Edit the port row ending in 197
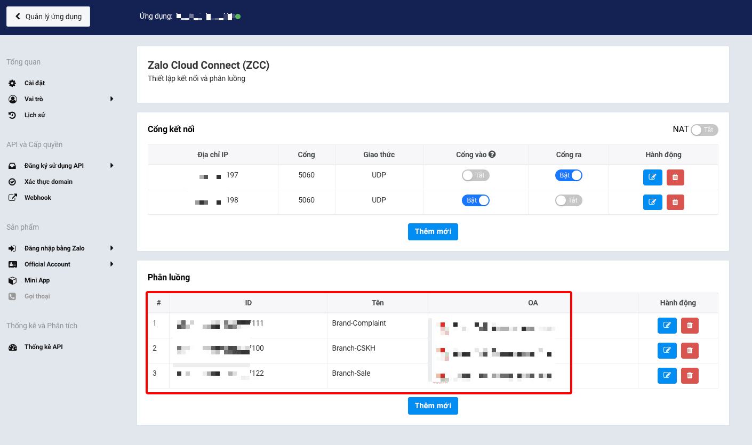This screenshot has height=445, width=752. (x=653, y=177)
